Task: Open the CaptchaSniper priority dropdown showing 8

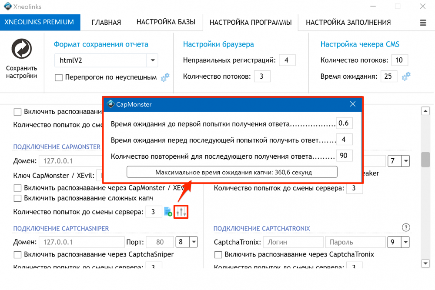Action: pos(194,242)
